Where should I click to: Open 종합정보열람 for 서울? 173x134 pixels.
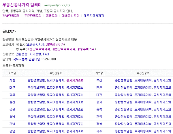click(36, 80)
